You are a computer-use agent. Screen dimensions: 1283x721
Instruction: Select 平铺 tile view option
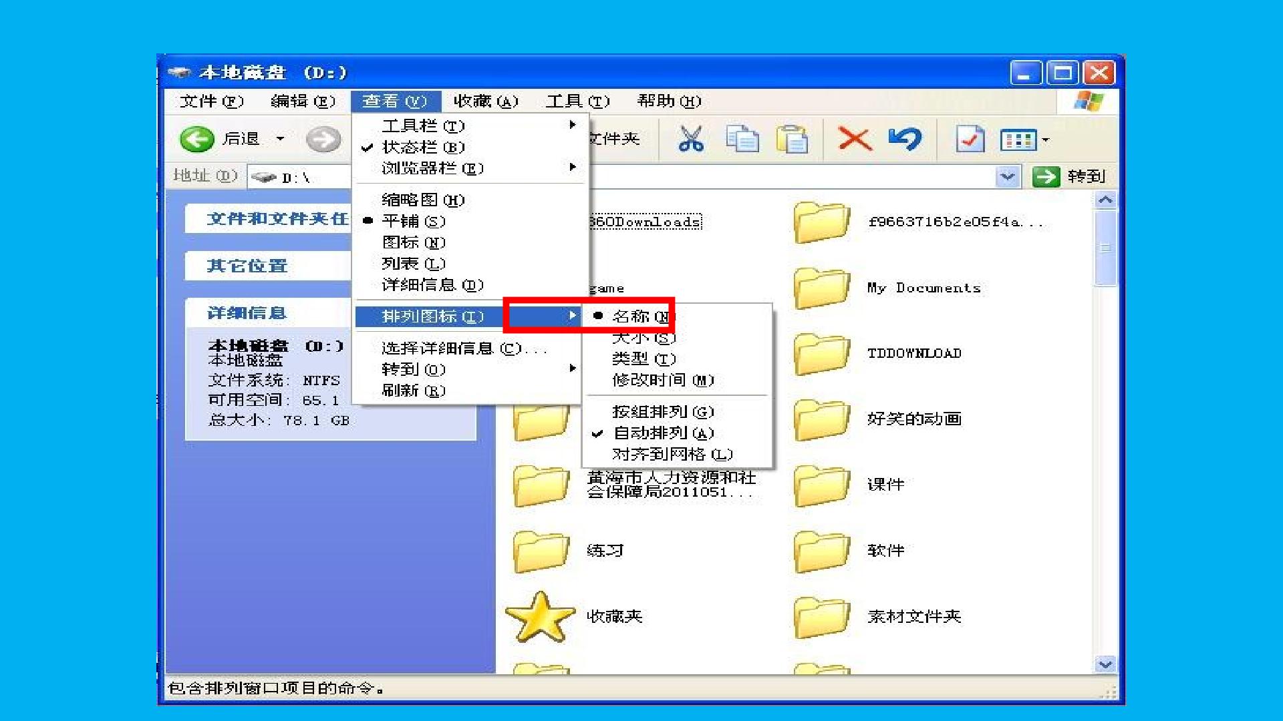click(470, 221)
